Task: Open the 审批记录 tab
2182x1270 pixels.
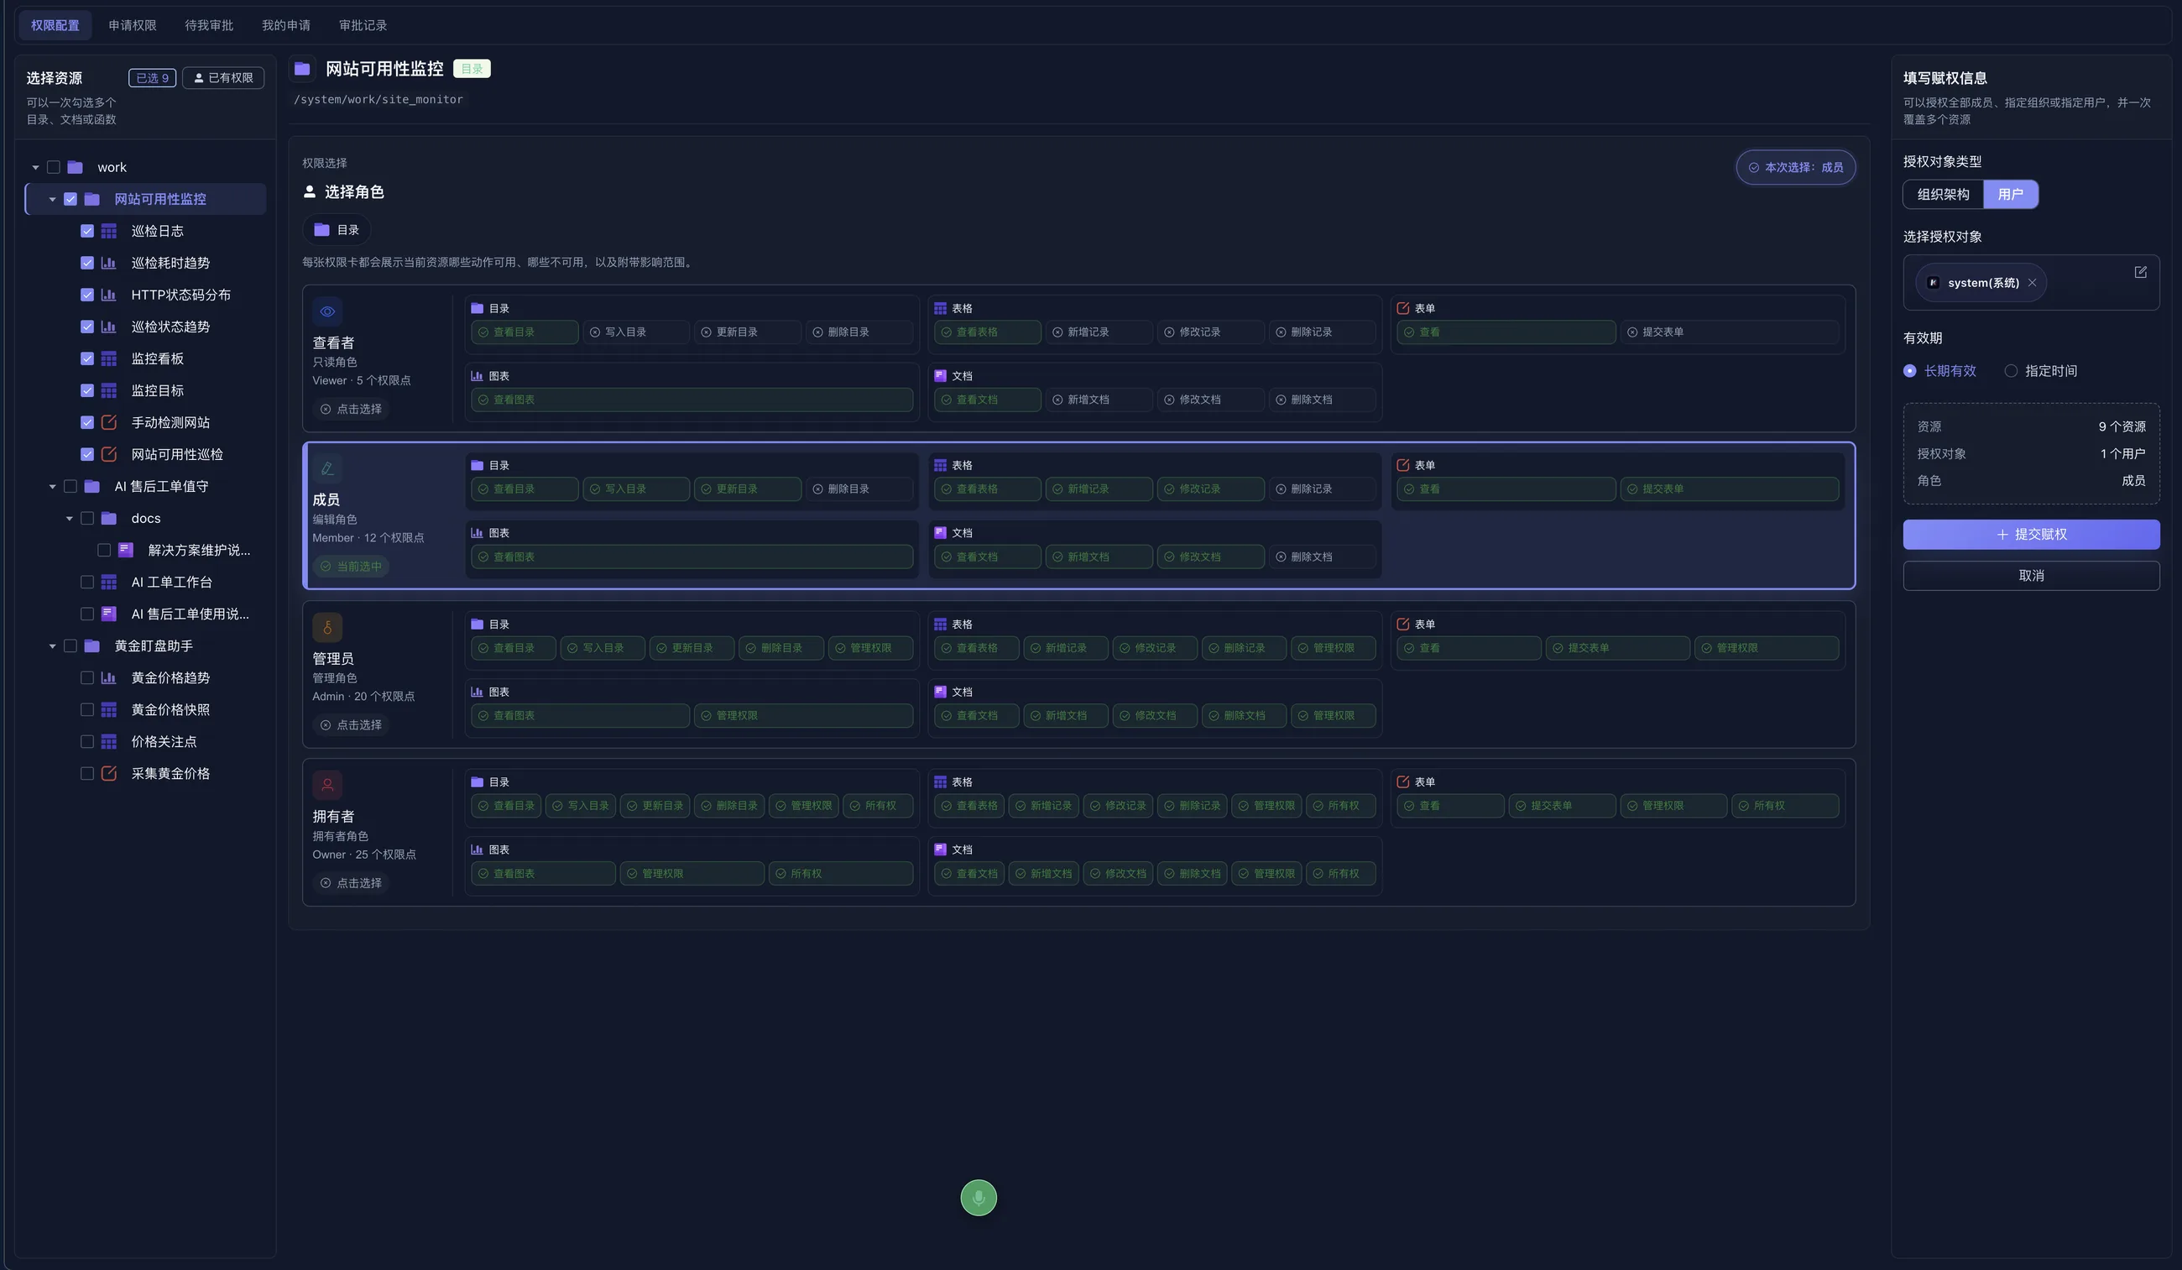Action: [363, 25]
